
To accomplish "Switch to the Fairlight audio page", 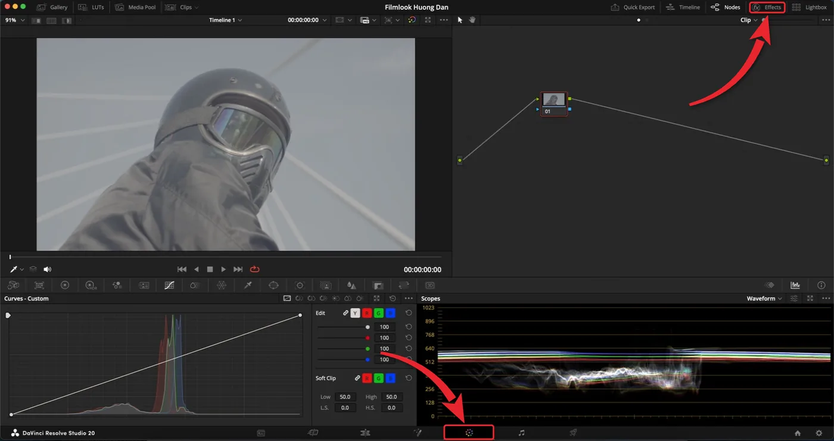I will click(x=521, y=433).
